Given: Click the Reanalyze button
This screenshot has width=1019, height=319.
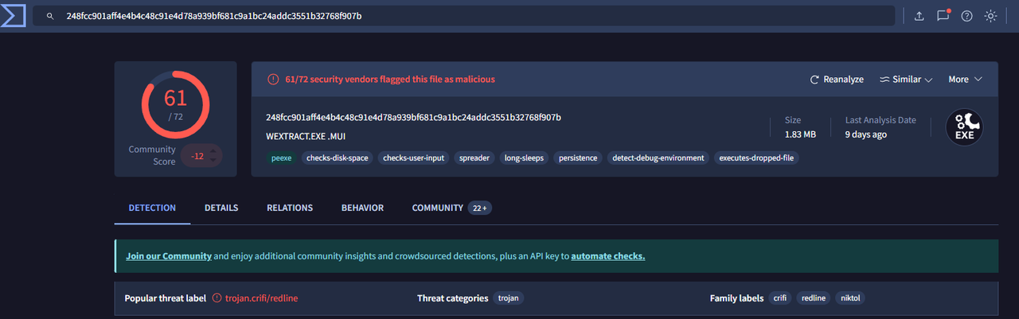Looking at the screenshot, I should click(x=837, y=80).
